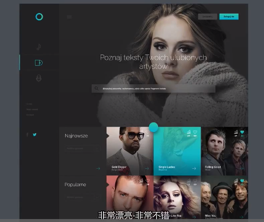Click the teal round button below the hero image
Screen dimensions: 264x222
pyautogui.click(x=153, y=127)
